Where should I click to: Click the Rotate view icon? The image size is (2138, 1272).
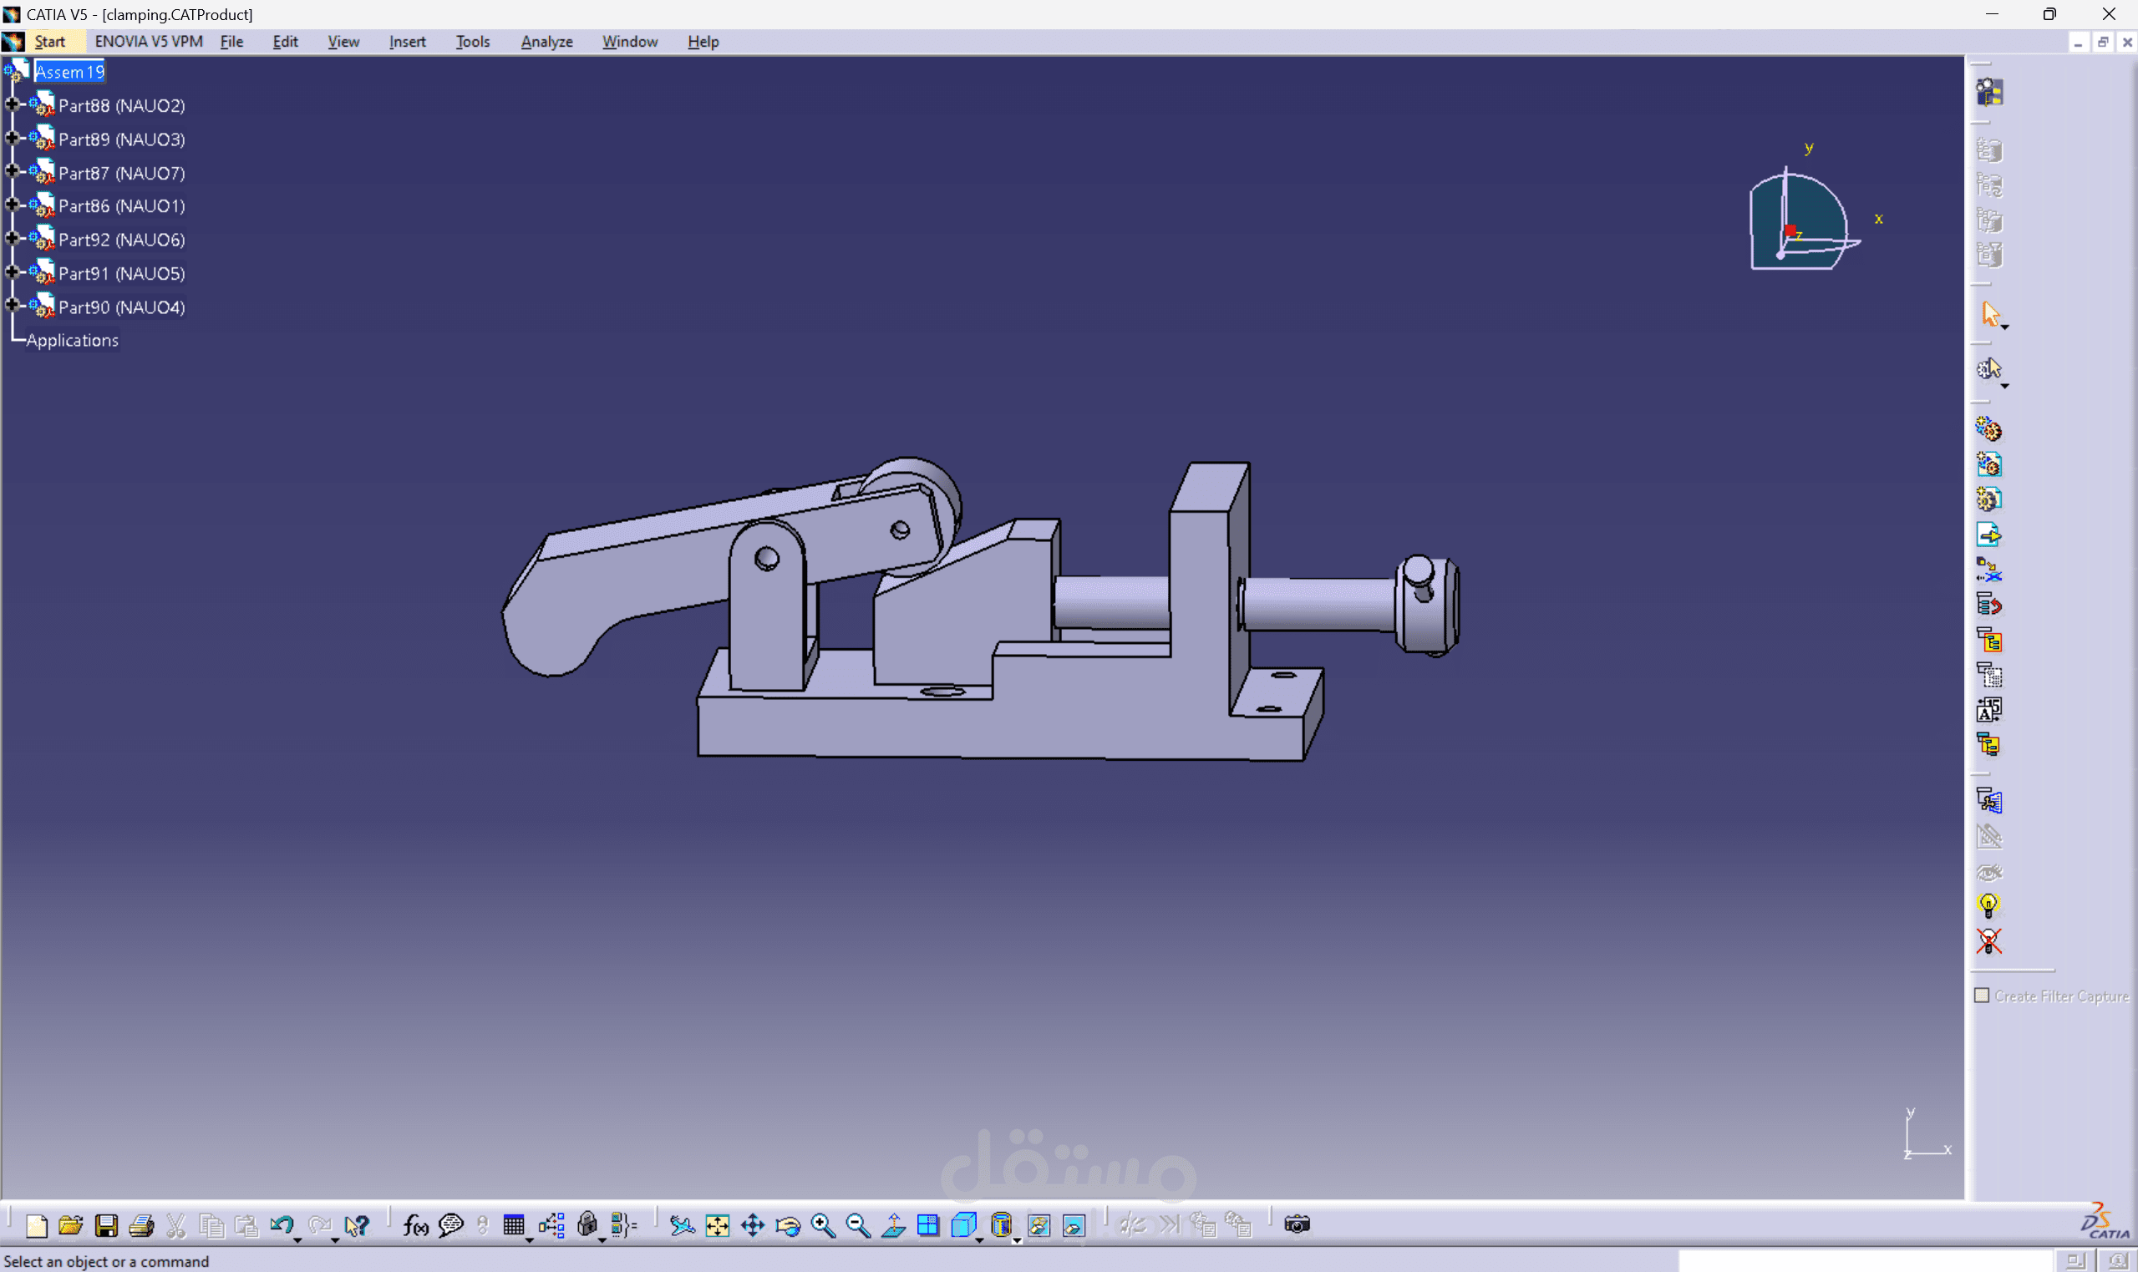coord(788,1226)
